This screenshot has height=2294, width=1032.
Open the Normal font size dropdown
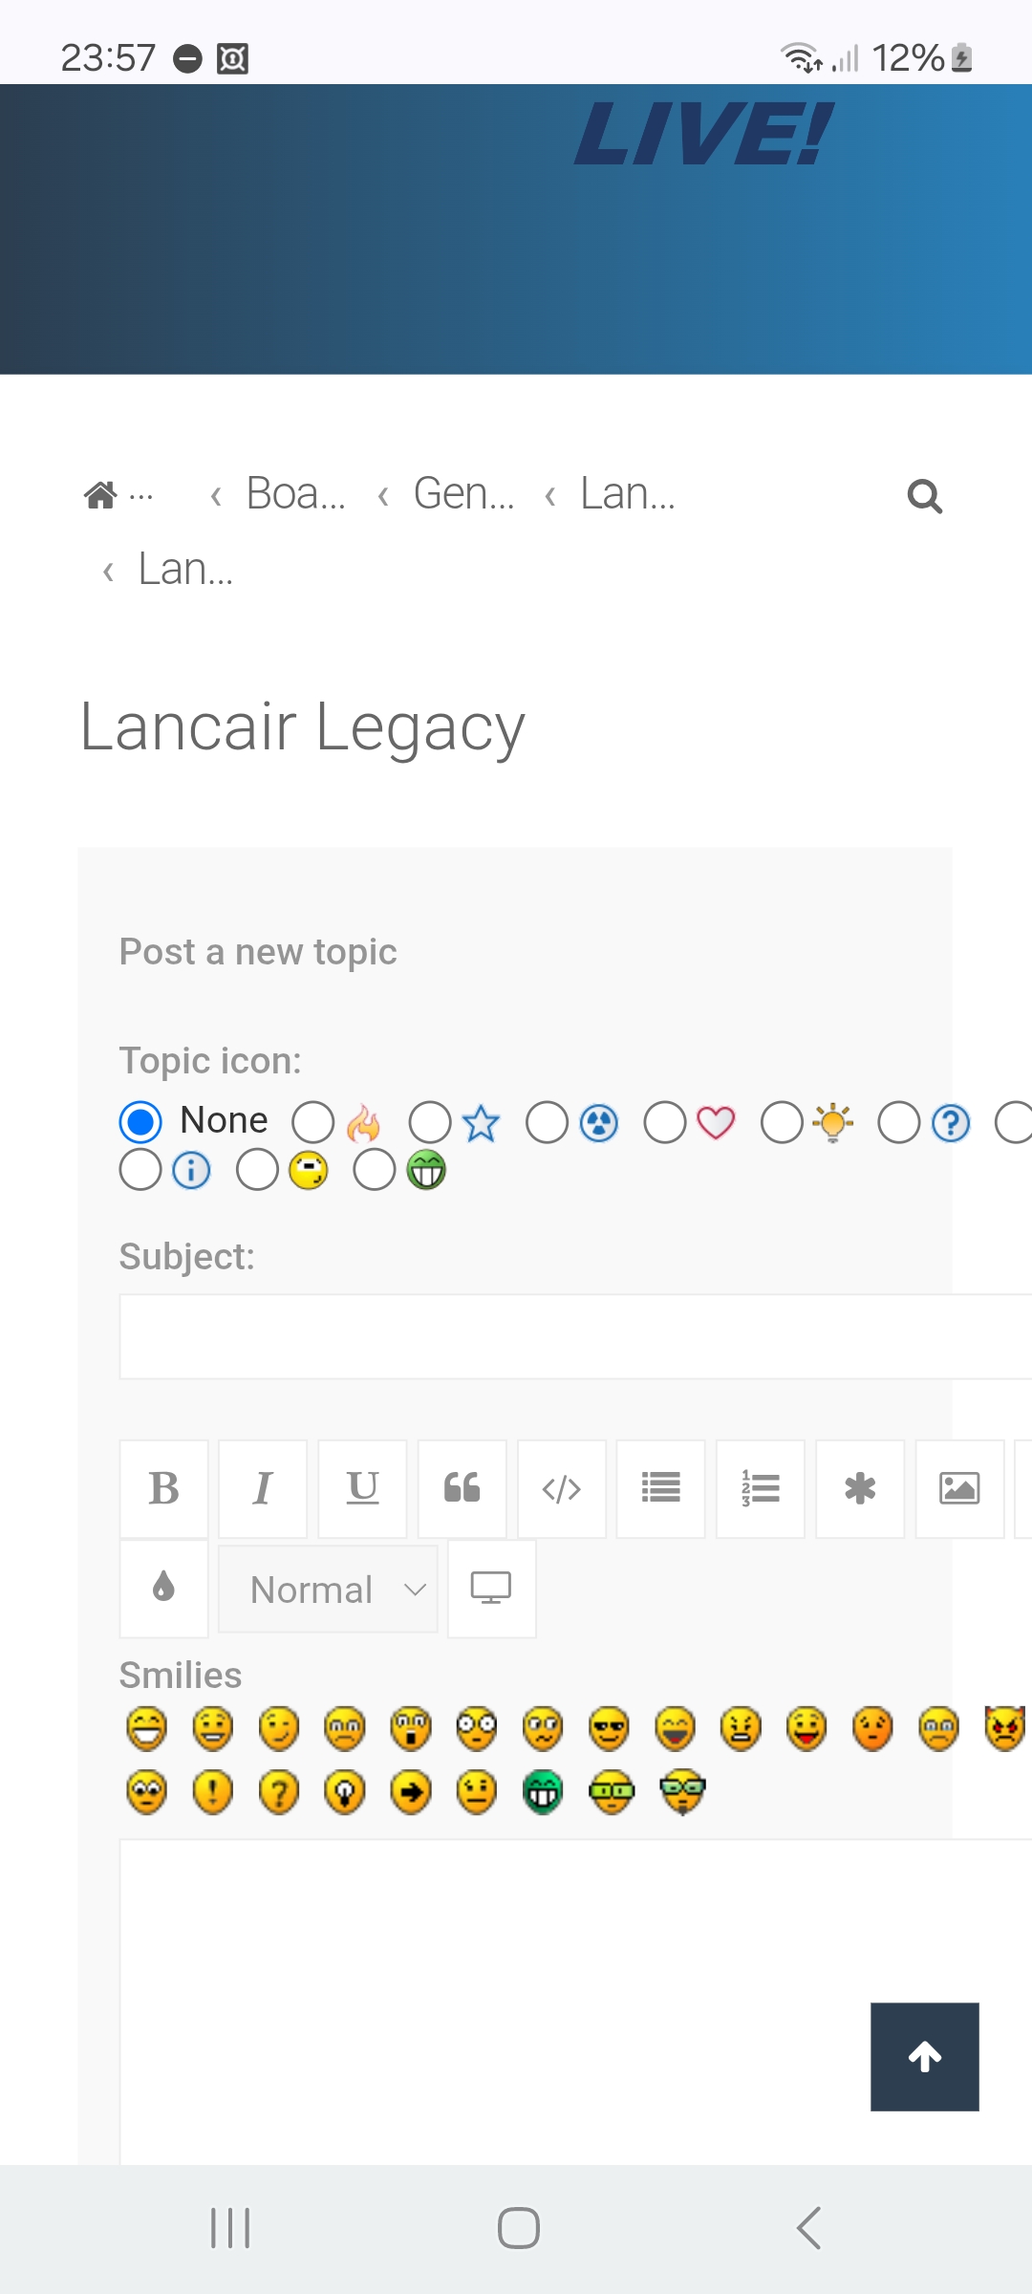click(x=328, y=1590)
